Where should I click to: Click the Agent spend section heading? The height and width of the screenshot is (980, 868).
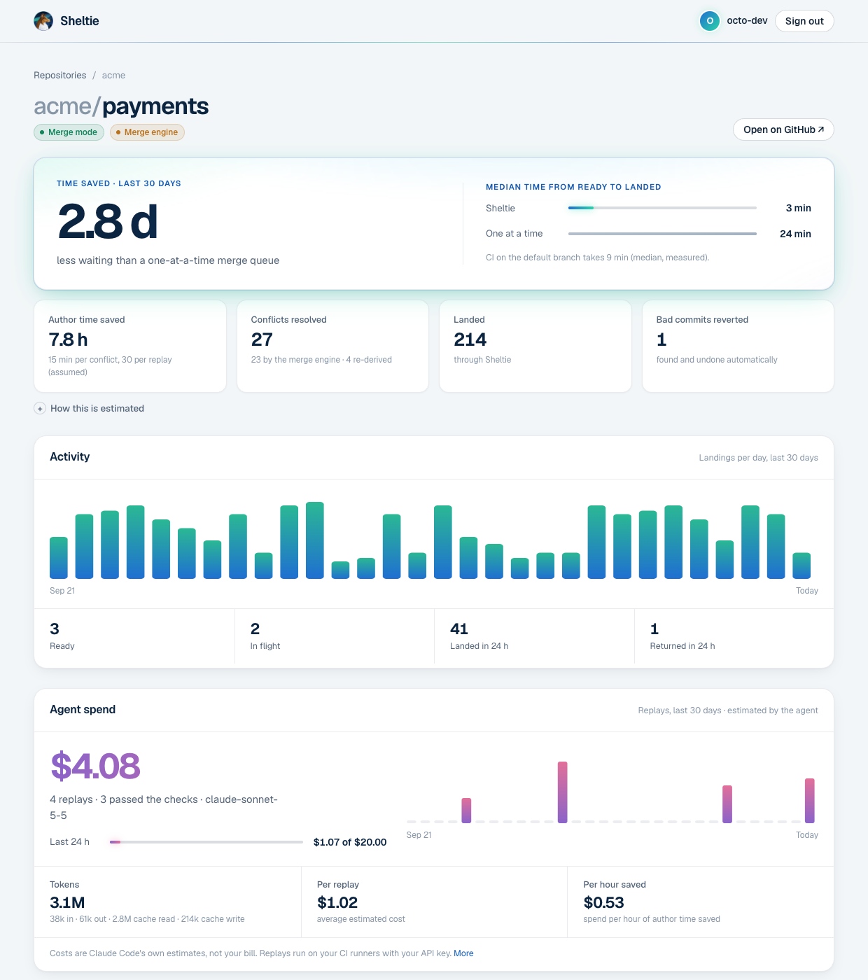(x=83, y=709)
